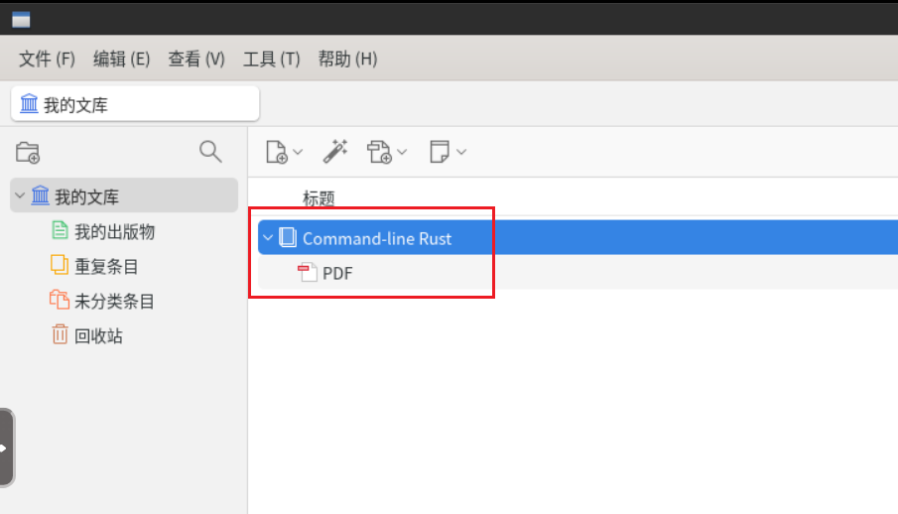Screen dimensions: 898x514
Task: Click the add attachment icon
Action: [x=379, y=152]
